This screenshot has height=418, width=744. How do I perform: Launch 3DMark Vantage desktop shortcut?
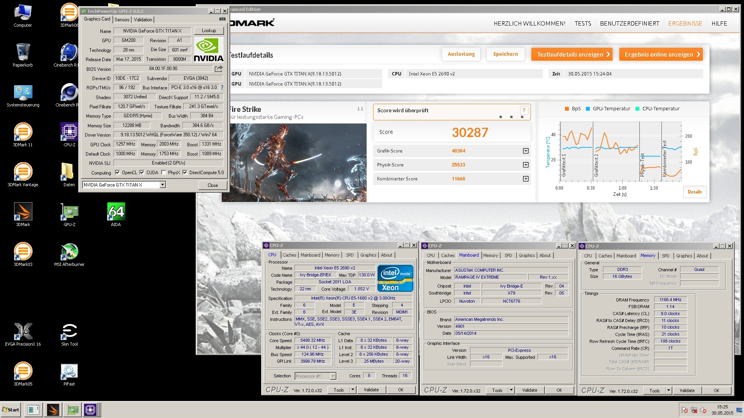coord(23,175)
